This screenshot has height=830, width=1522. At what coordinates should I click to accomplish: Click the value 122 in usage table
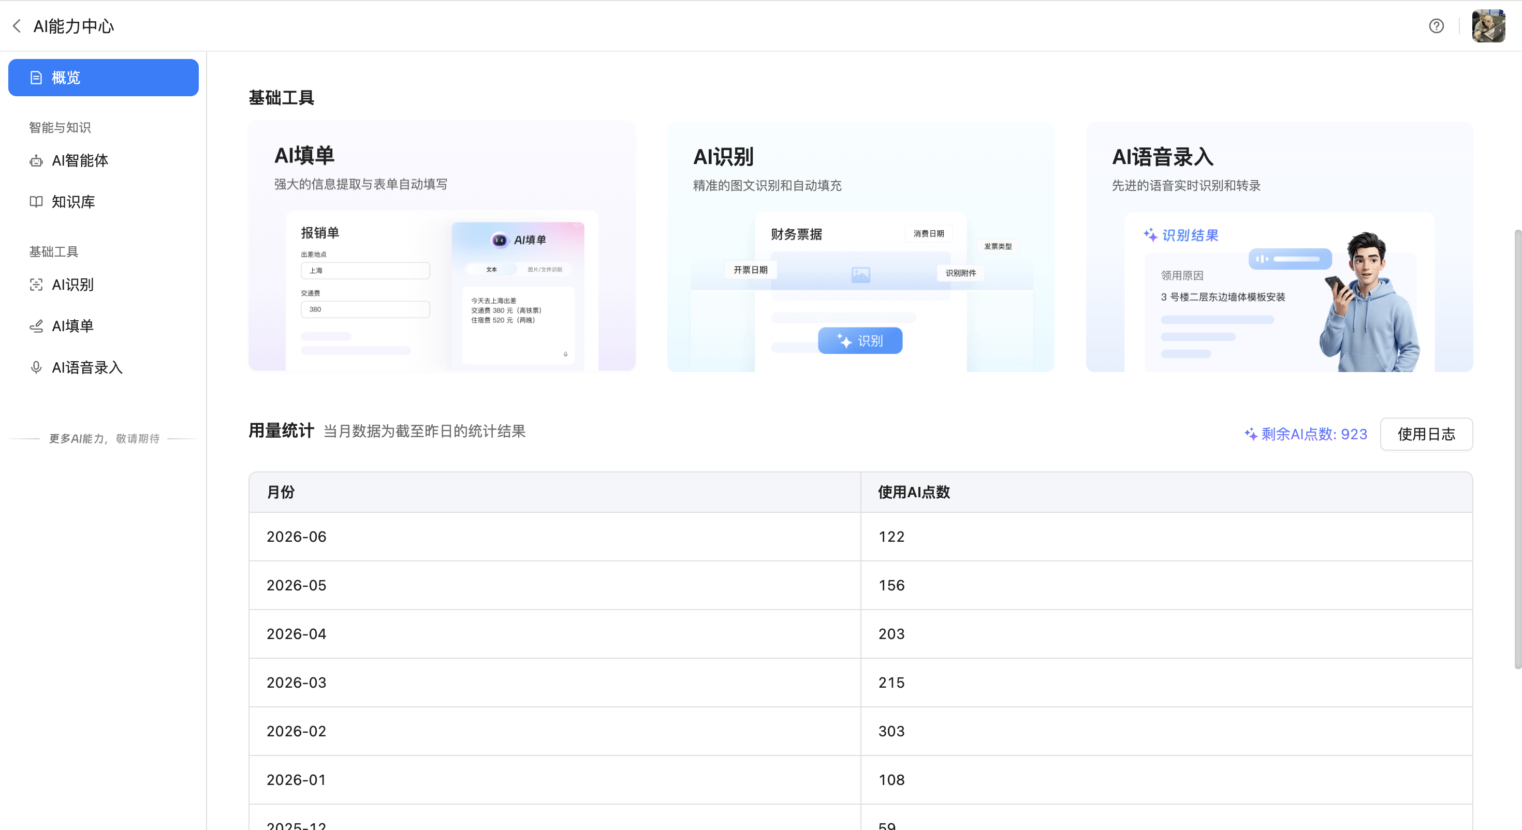click(x=891, y=537)
